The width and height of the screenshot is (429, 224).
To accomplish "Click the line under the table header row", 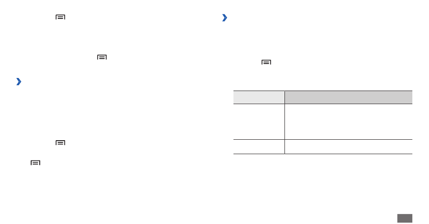I will (323, 104).
